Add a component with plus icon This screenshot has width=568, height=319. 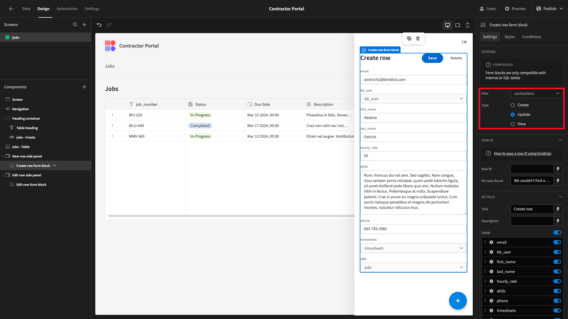(84, 87)
